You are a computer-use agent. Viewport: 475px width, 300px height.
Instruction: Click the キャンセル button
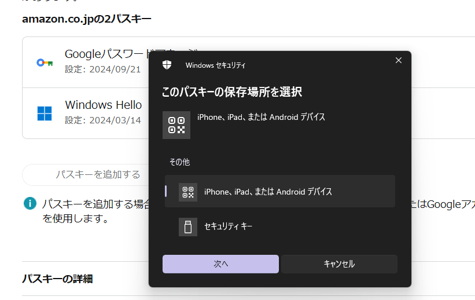339,264
